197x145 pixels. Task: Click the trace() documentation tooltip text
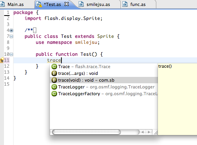[x=165, y=66]
